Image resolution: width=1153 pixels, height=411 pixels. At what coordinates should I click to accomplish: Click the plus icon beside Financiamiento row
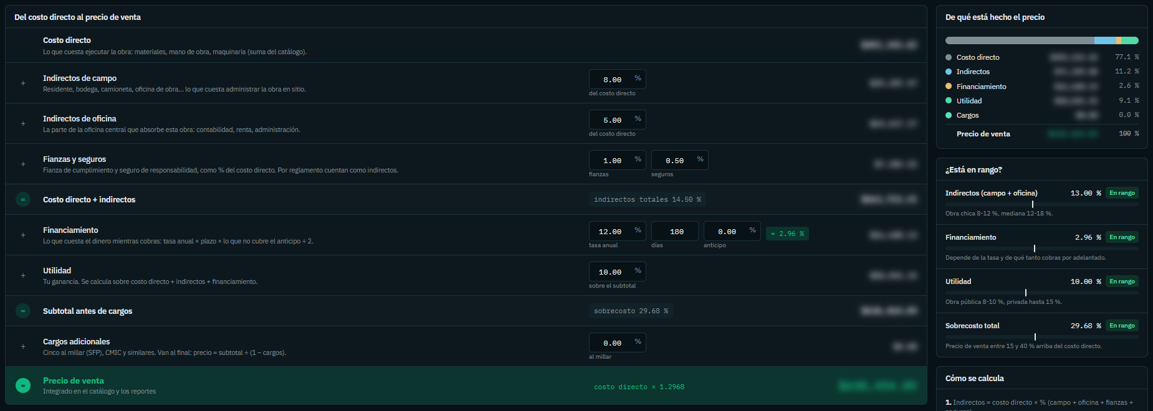23,235
